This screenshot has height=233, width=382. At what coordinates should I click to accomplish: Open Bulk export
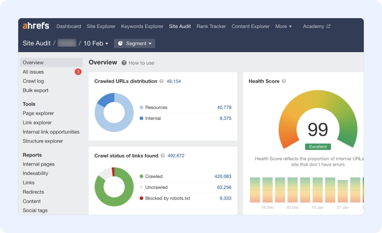click(x=35, y=90)
